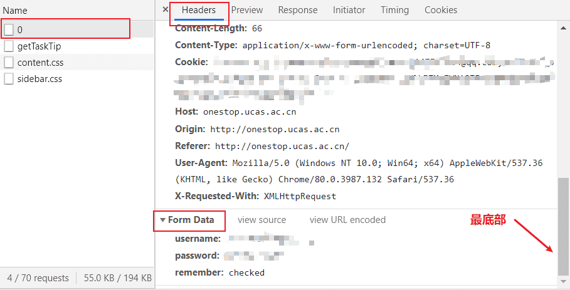Collapse the Form Data section
The image size is (570, 290).
point(163,220)
